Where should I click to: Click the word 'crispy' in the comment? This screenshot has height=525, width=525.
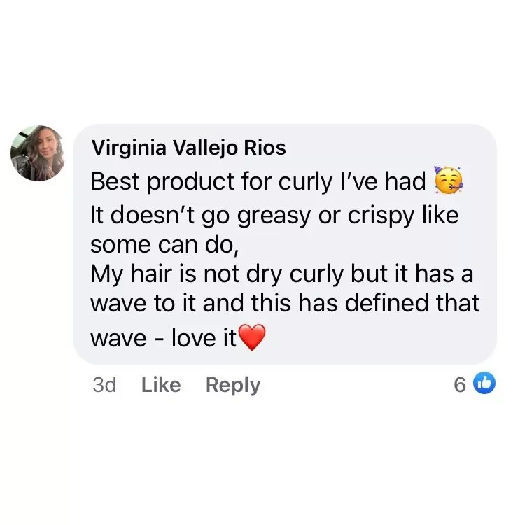point(381,217)
